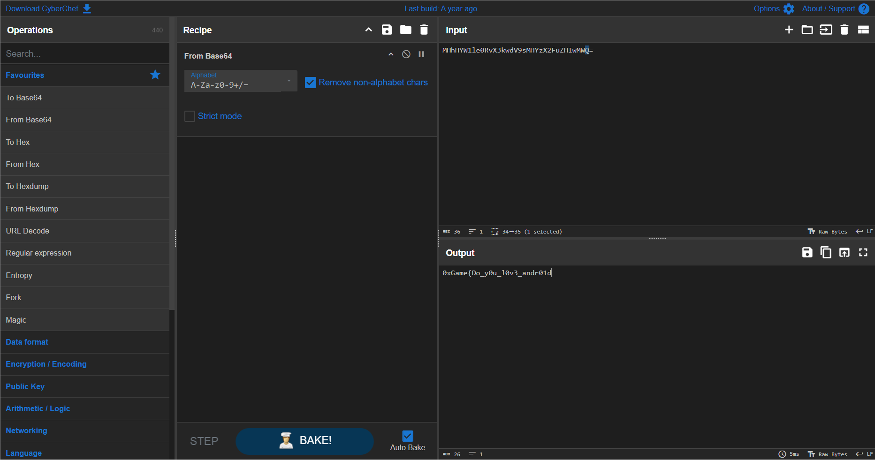The image size is (875, 460).
Task: Maximise the output pane
Action: click(x=863, y=253)
